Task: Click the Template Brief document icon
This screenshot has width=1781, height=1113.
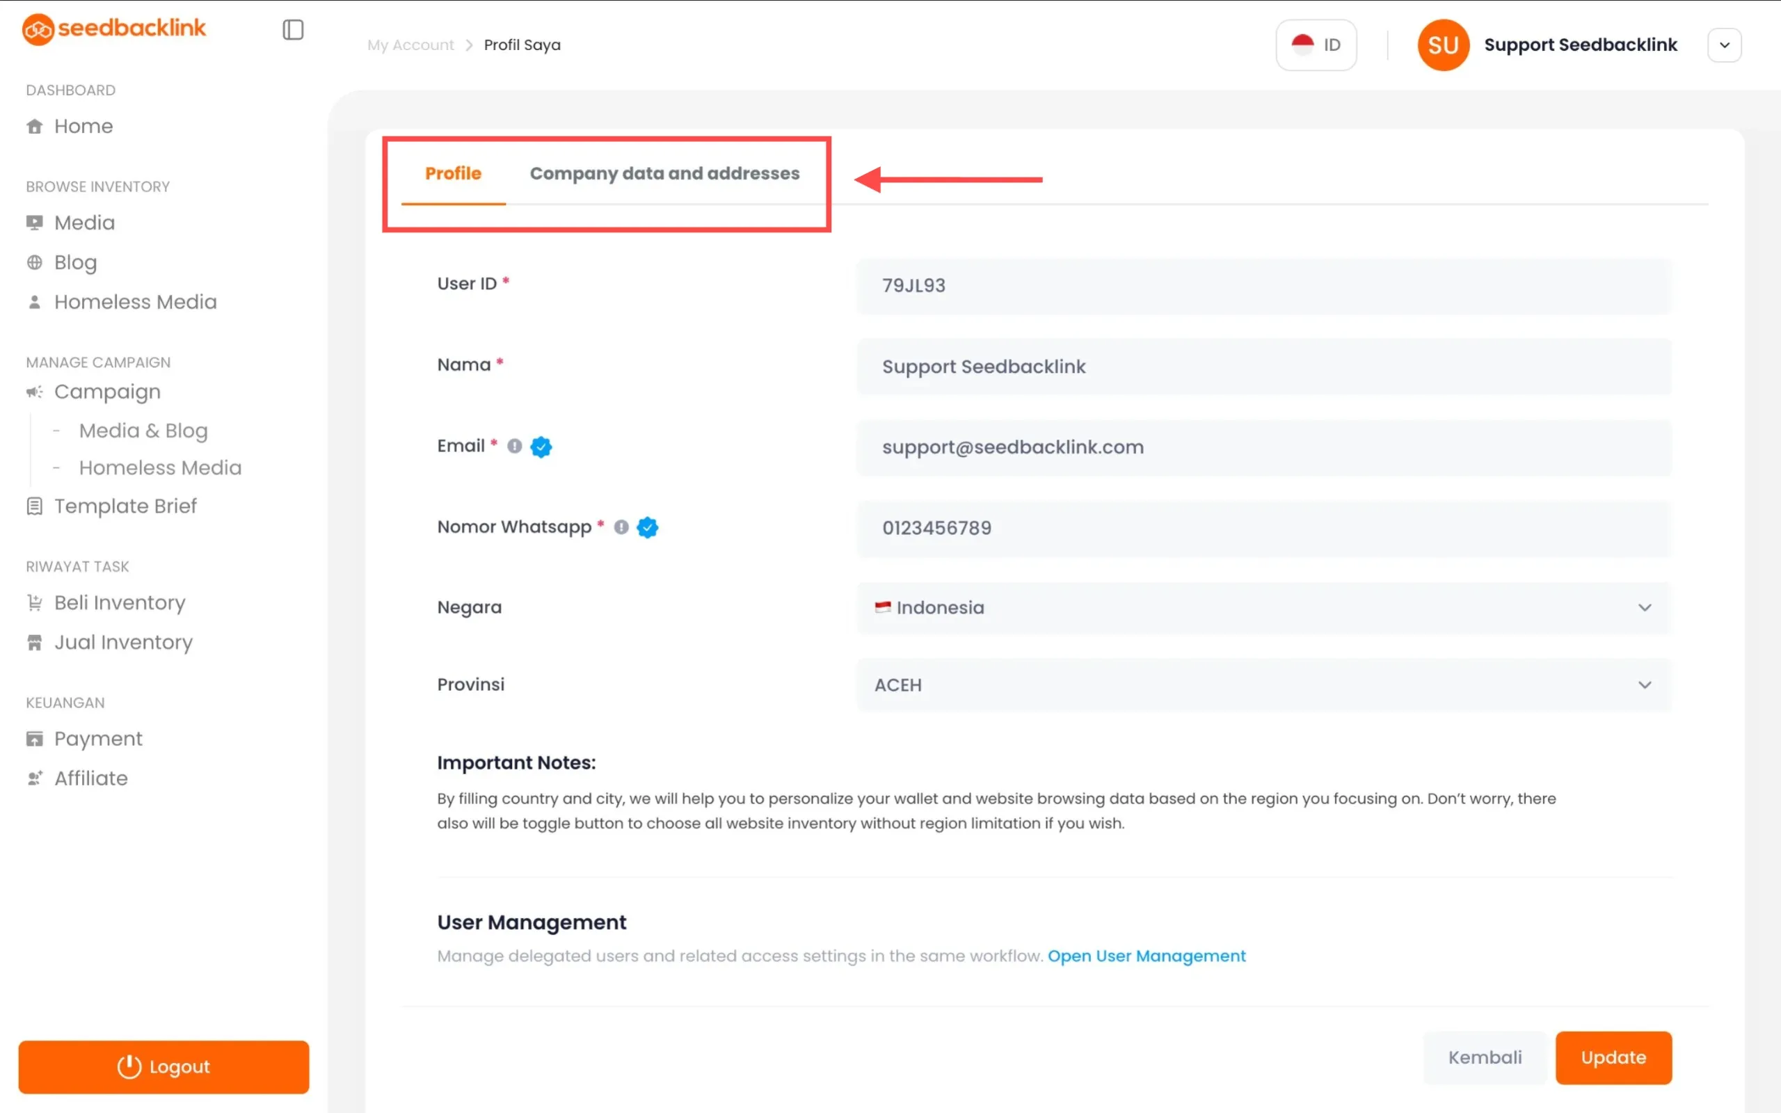Action: tap(35, 506)
